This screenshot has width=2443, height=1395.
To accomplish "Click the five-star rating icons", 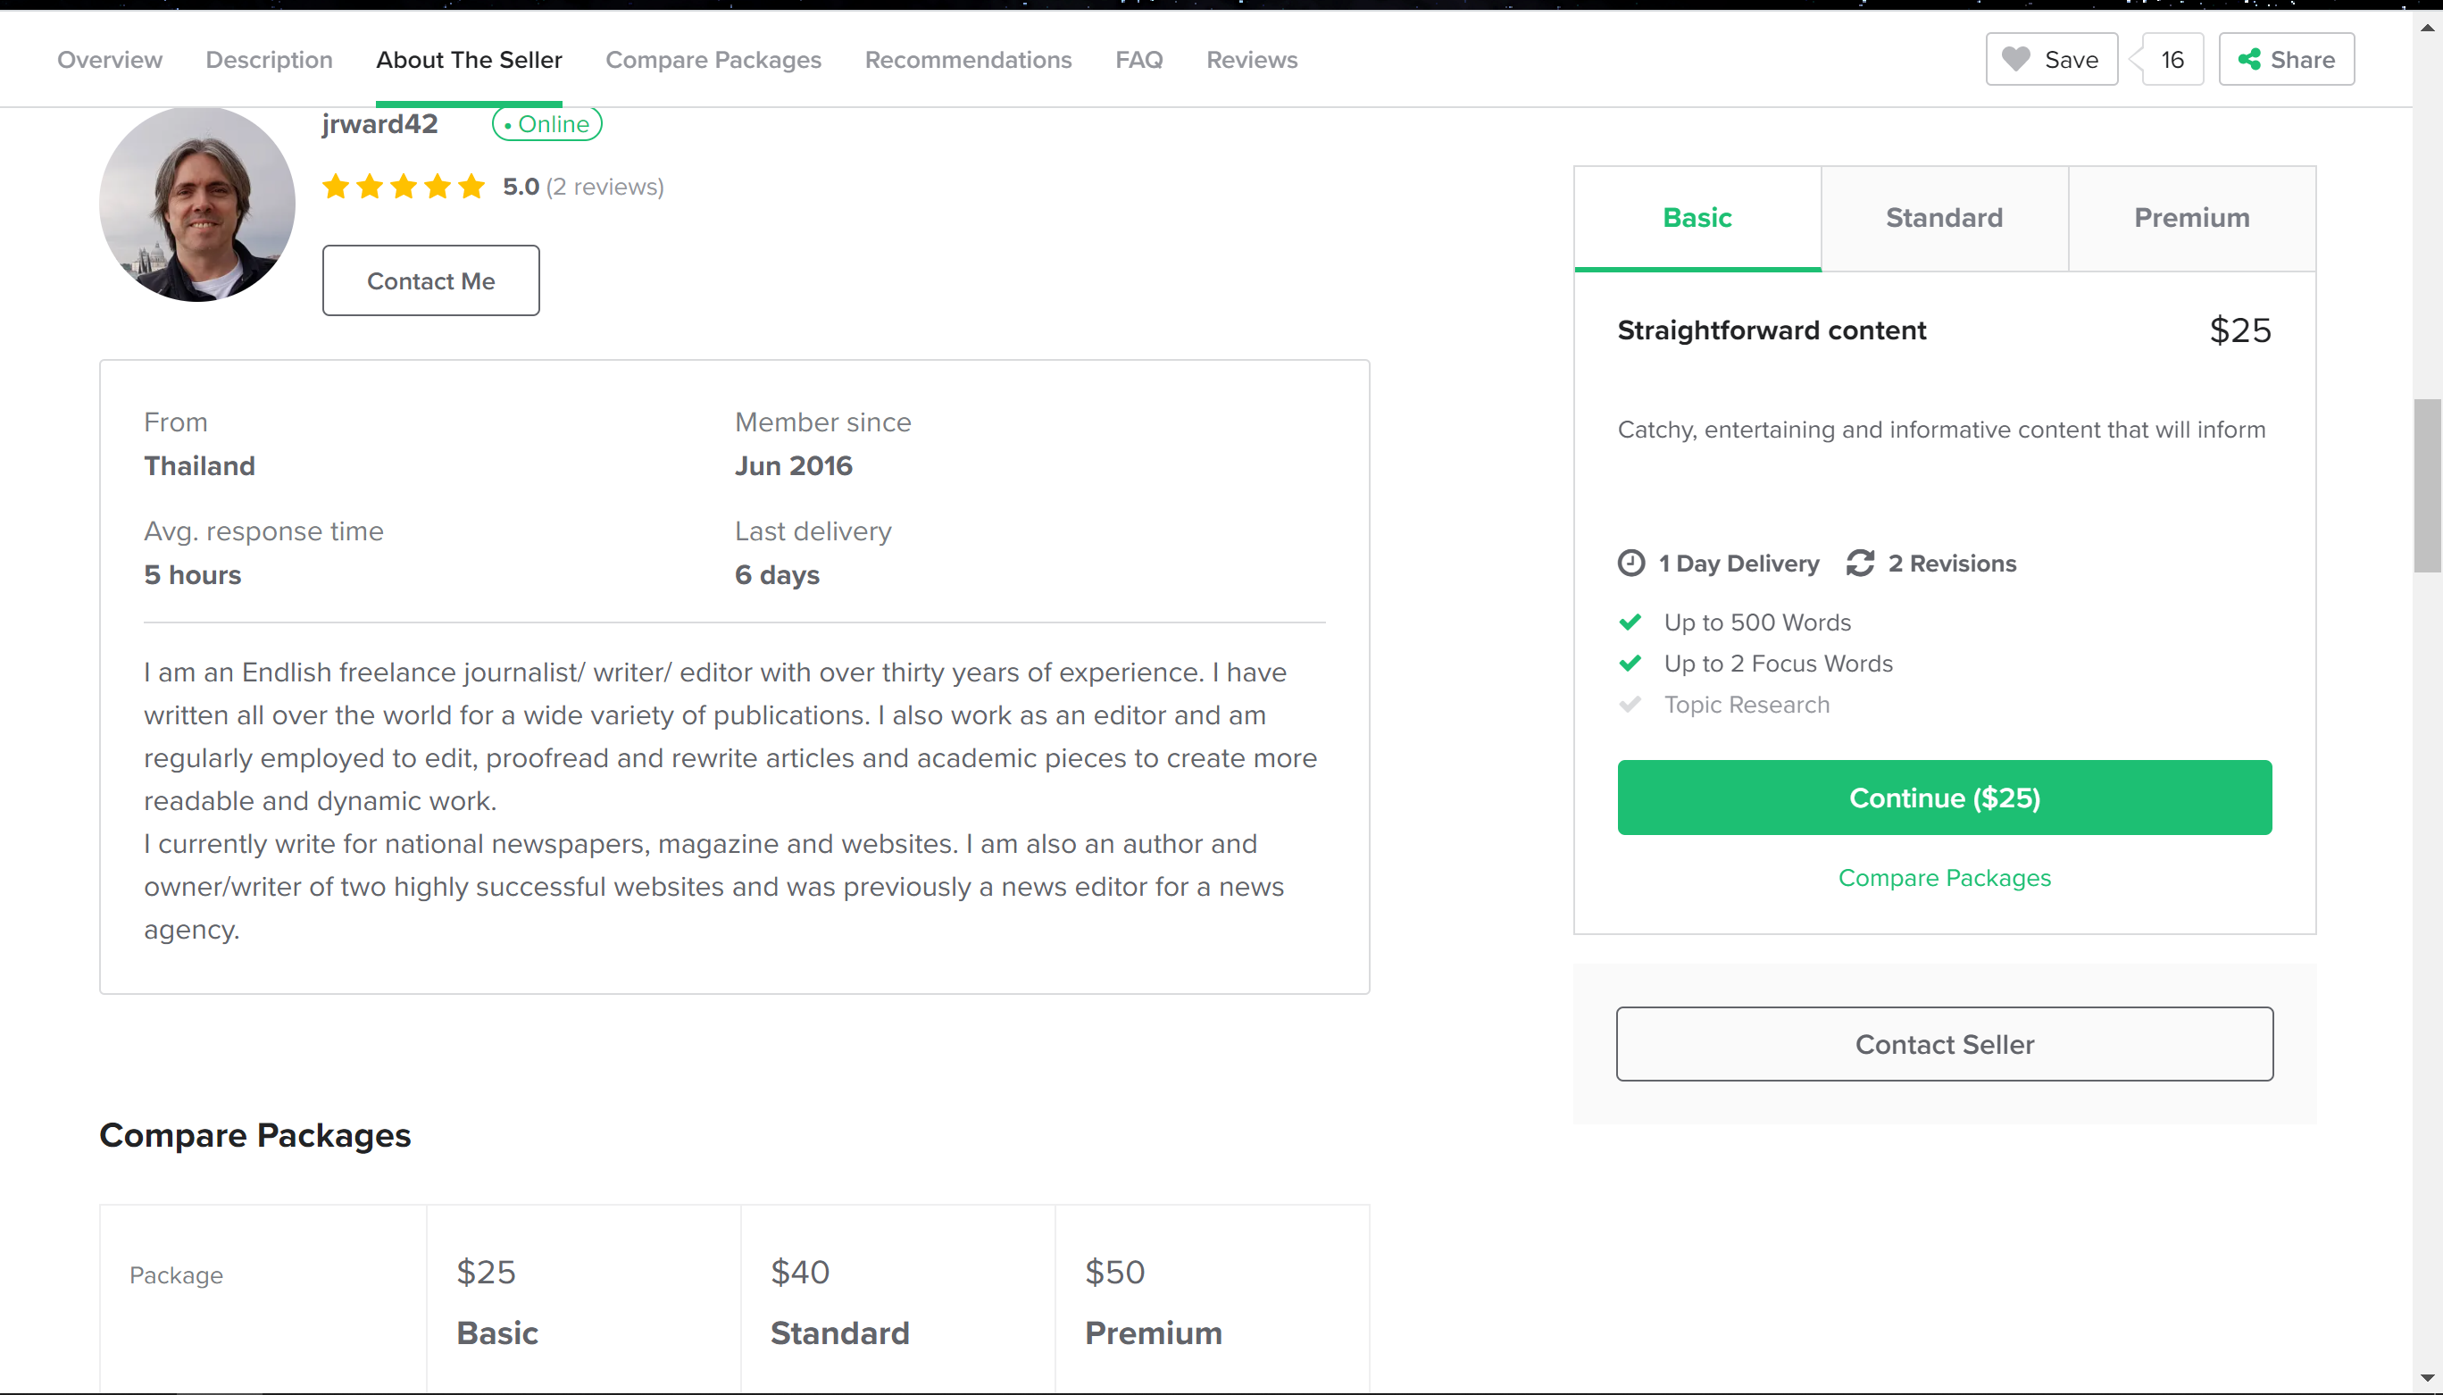I will (x=404, y=186).
